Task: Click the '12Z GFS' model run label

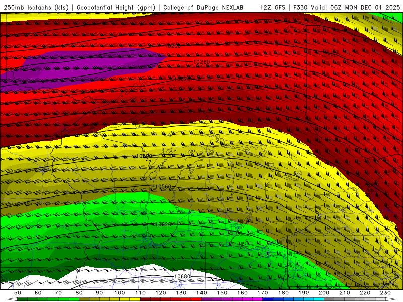Action: click(273, 7)
